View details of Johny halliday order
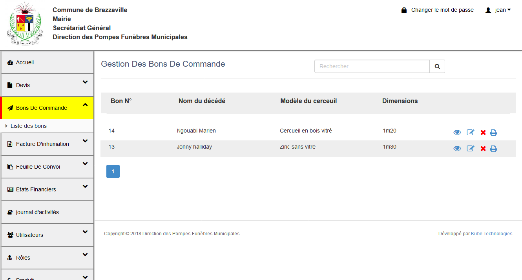 point(457,149)
